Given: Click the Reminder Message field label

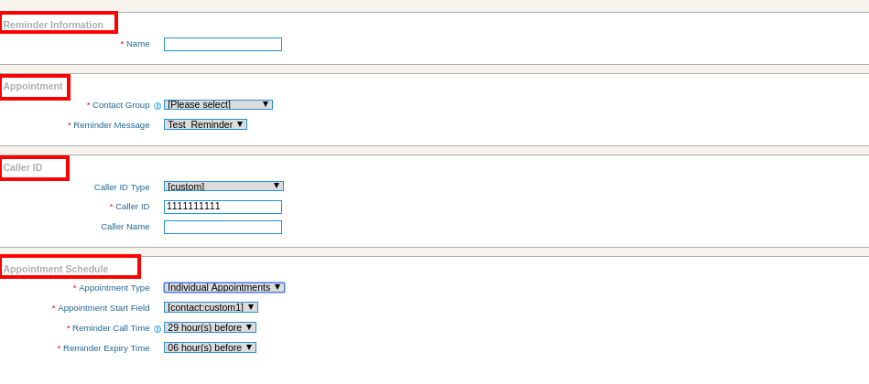Looking at the screenshot, I should tap(112, 125).
